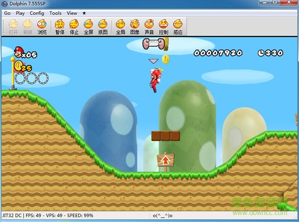Click the greyed 刷新 (Refresh) toolbar icon

(x=28, y=26)
